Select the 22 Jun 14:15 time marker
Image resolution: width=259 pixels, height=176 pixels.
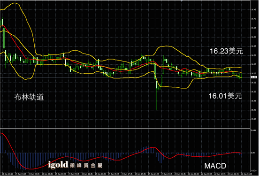246,174
